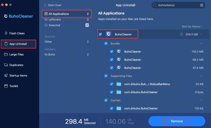This screenshot has width=211, height=128.
Task: Click the 259.3 MB size value
Action: [191, 34]
